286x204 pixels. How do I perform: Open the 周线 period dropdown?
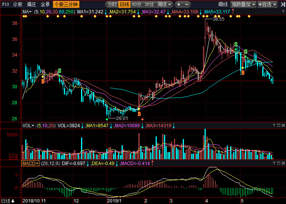click(x=164, y=4)
